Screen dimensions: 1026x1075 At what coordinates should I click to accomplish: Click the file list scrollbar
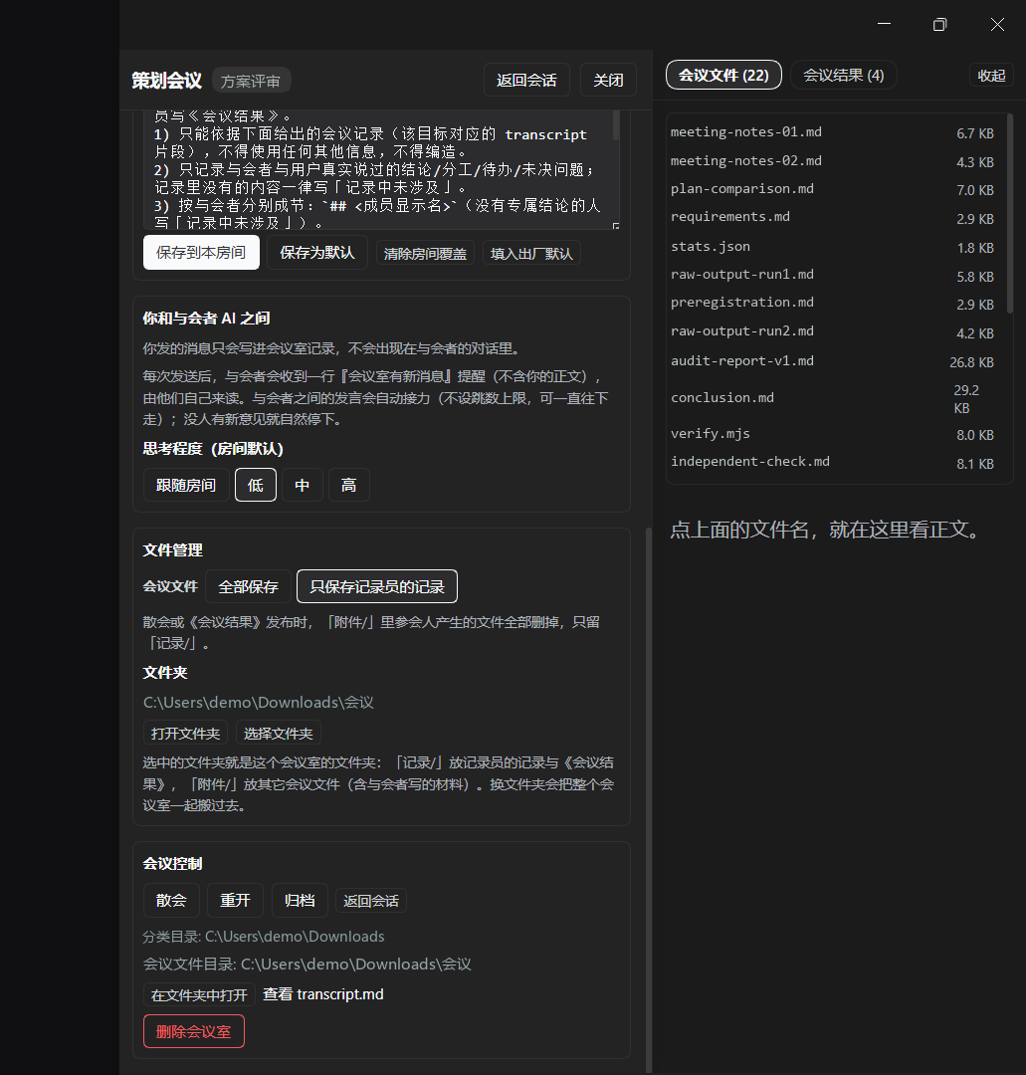click(x=1009, y=214)
